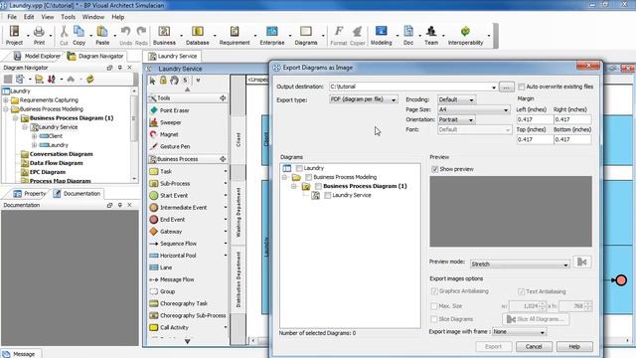
Task: Open the File menu
Action: [12, 17]
